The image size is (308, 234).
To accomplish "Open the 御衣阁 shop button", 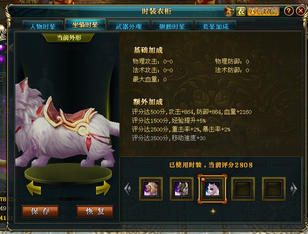I will pos(264,11).
